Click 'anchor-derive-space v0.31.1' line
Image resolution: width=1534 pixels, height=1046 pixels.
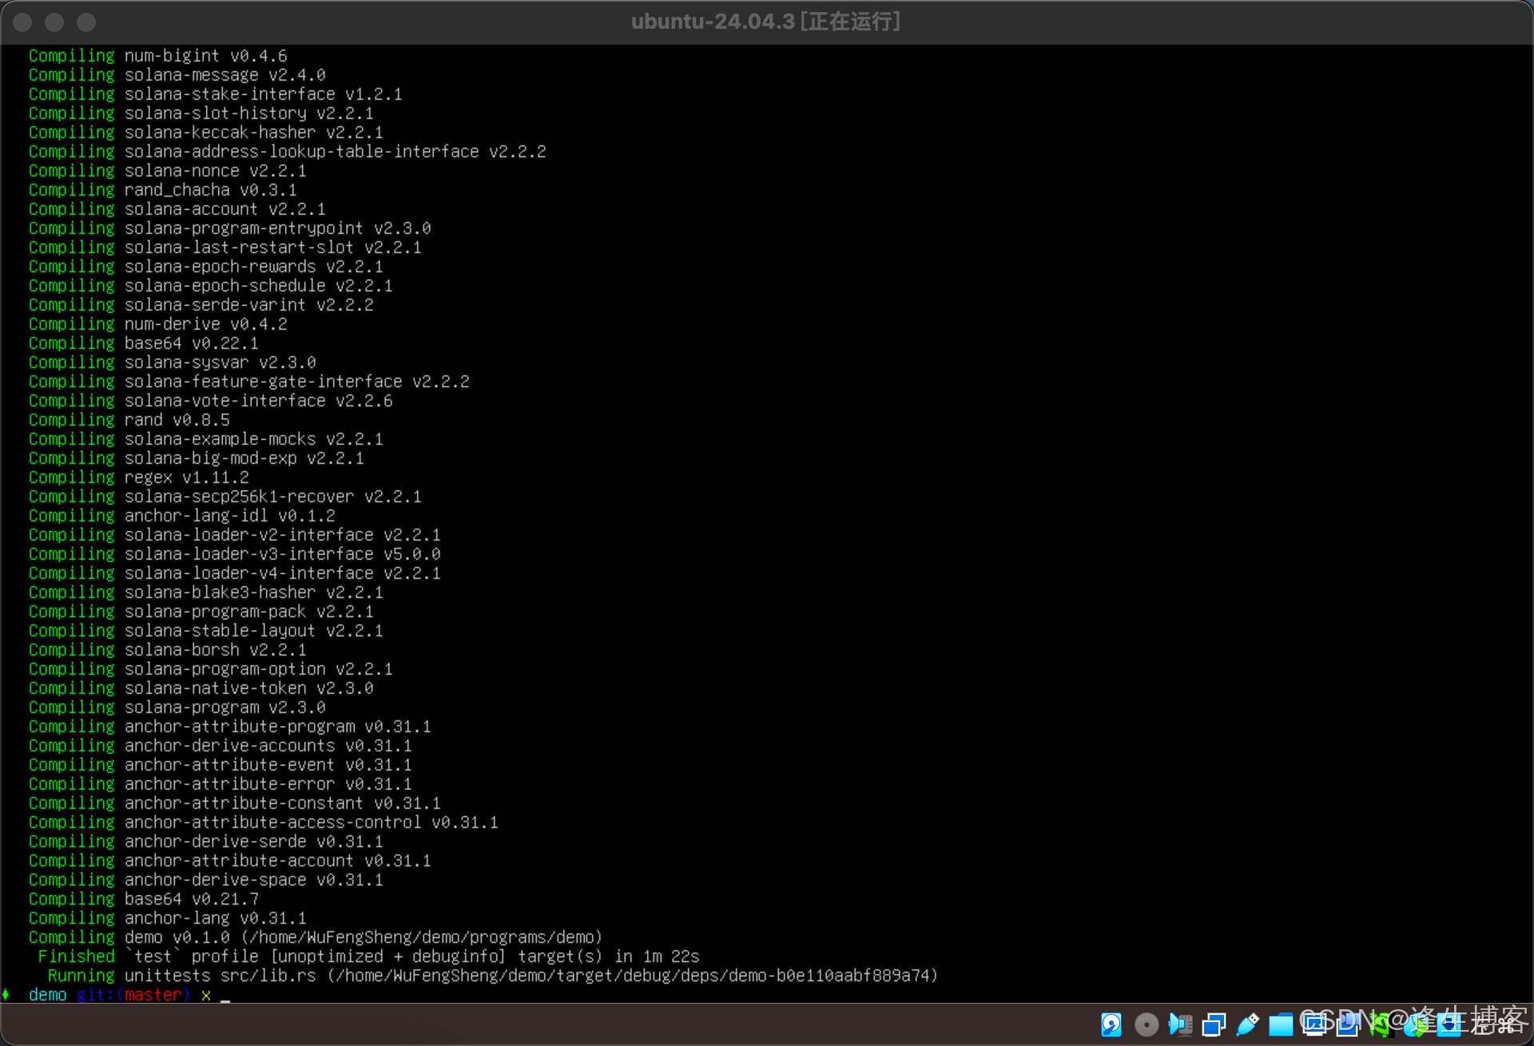tap(254, 880)
